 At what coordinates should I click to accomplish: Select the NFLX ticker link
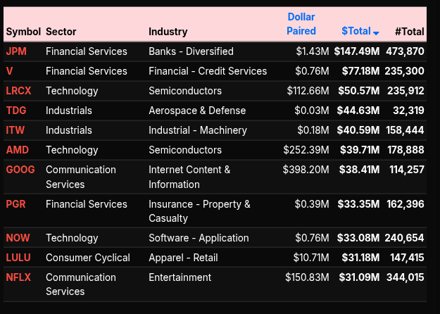point(18,277)
